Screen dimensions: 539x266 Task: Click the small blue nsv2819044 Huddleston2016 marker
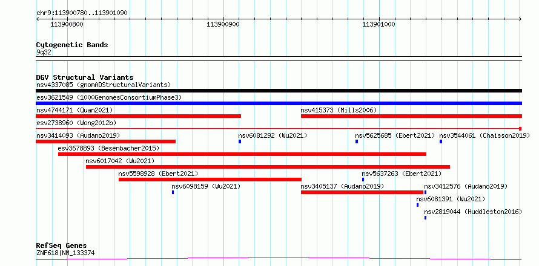coord(425,218)
